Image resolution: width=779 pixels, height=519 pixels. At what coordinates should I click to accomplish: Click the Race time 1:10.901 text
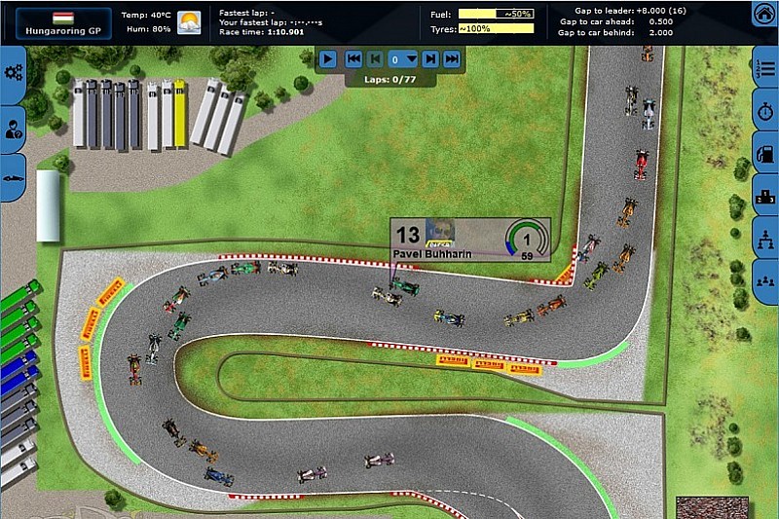261,32
